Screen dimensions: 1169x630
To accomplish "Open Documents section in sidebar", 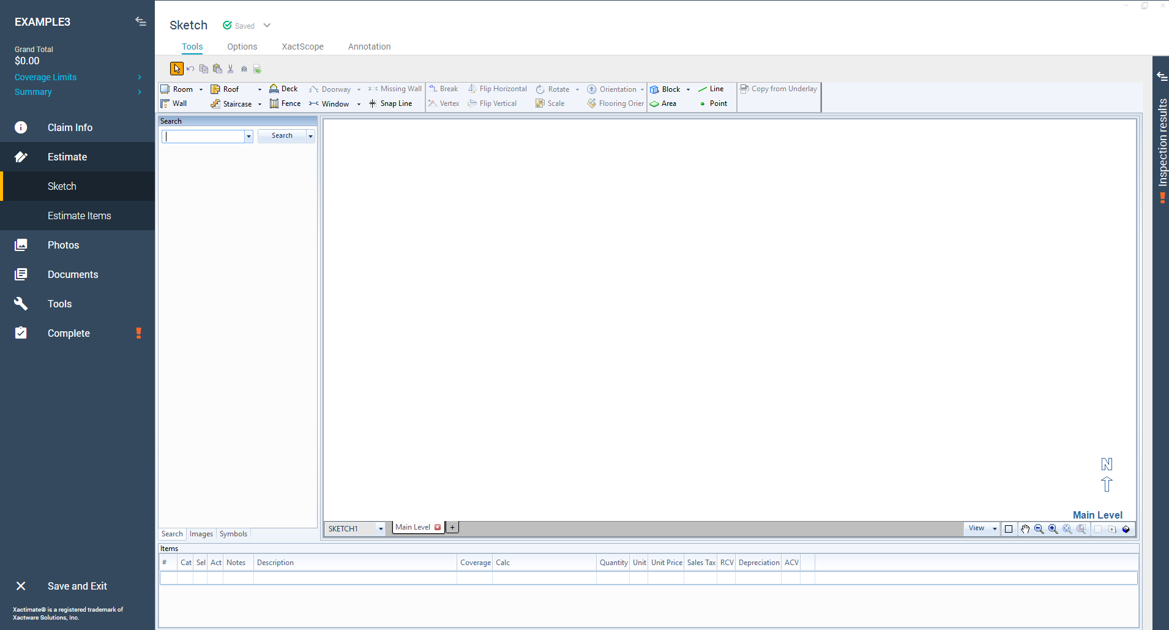I will point(77,274).
